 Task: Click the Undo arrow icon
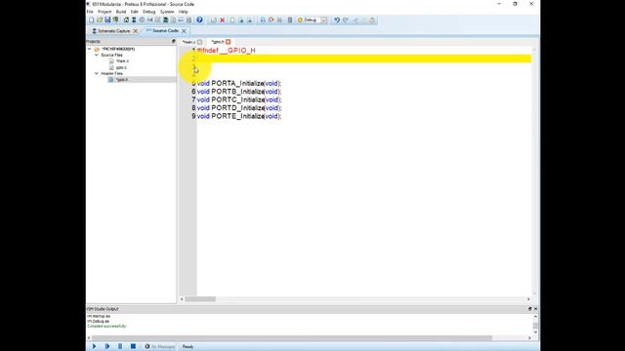(337, 19)
